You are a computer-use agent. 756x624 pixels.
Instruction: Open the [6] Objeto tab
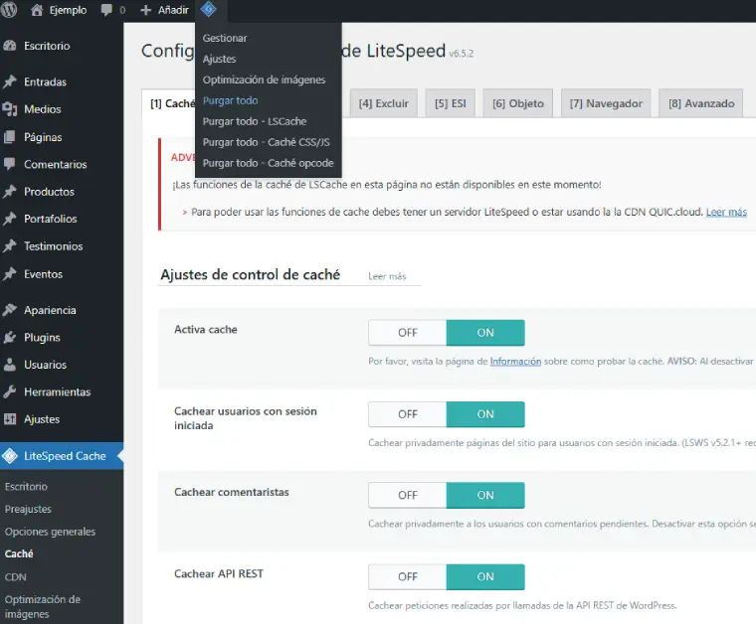[x=518, y=103]
